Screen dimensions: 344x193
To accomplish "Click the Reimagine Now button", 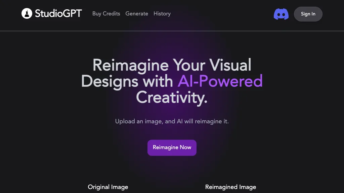I will pos(172,147).
